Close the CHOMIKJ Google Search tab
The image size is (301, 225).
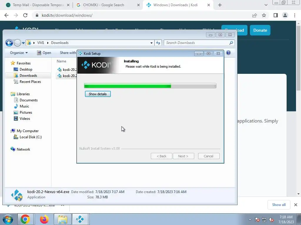coord(138,5)
